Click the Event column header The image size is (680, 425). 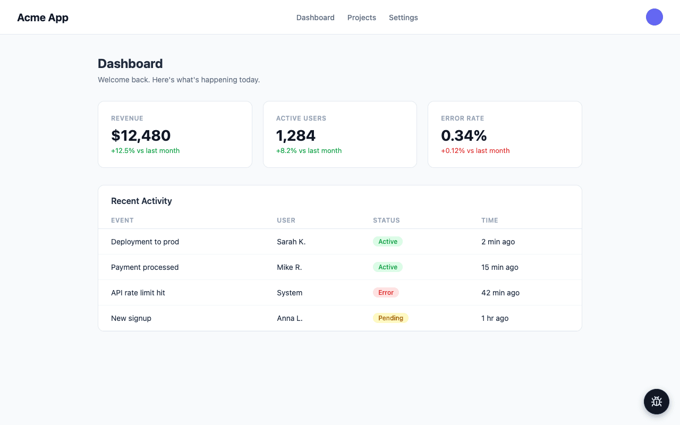click(x=122, y=220)
